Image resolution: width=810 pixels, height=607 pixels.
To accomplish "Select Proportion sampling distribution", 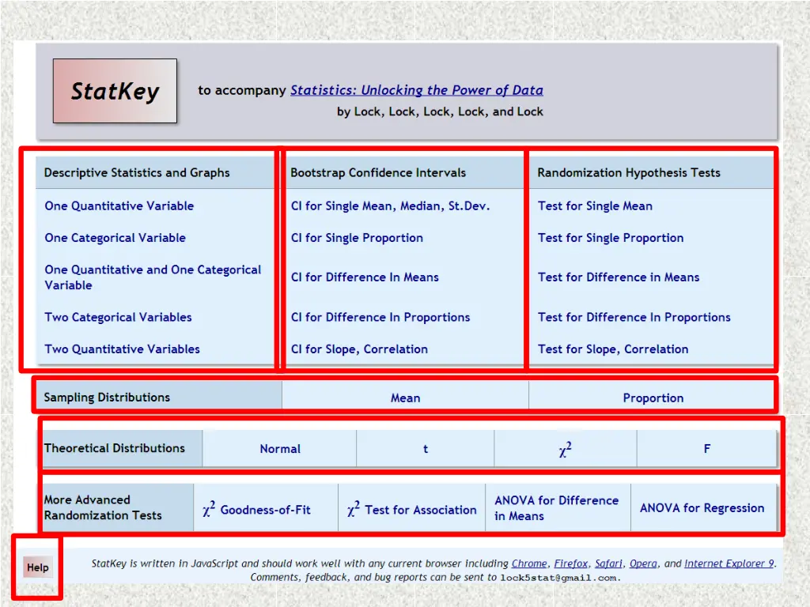I will 653,398.
